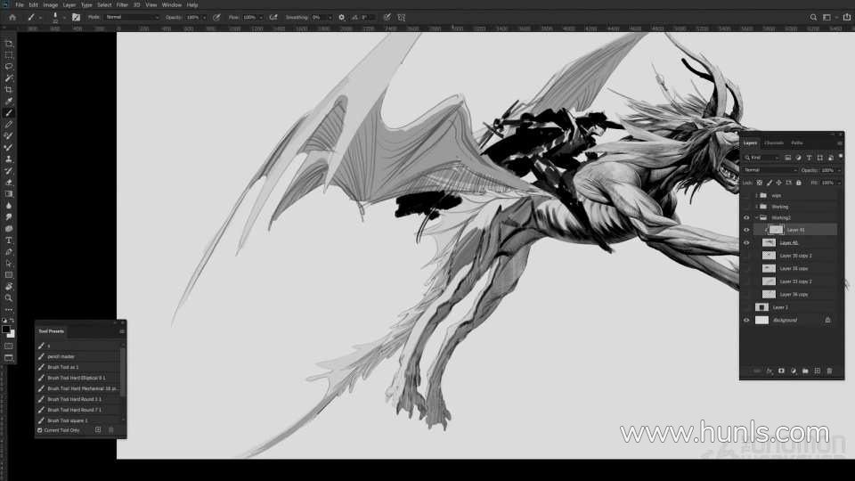Select the Eyedropper tool
The image size is (855, 481).
tap(9, 102)
